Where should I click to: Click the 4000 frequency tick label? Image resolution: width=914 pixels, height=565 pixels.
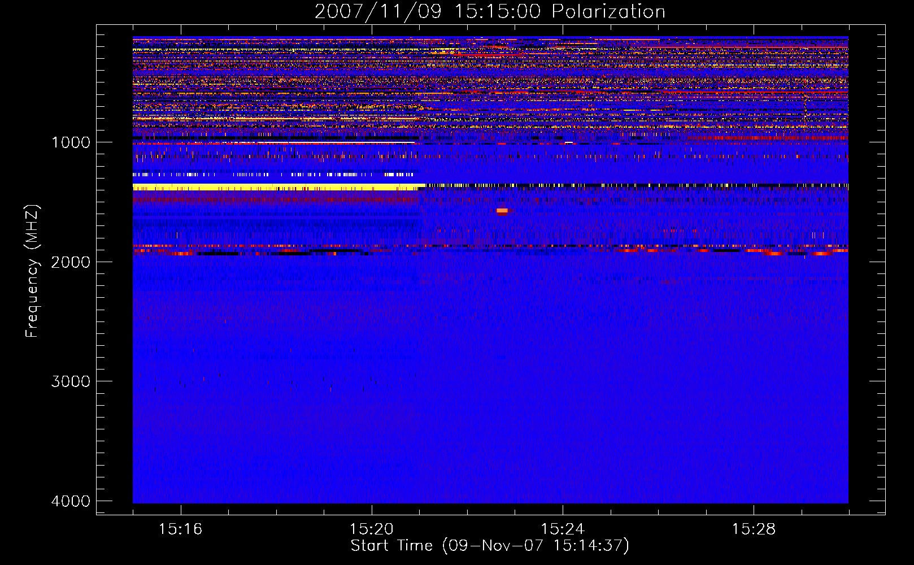click(x=71, y=501)
